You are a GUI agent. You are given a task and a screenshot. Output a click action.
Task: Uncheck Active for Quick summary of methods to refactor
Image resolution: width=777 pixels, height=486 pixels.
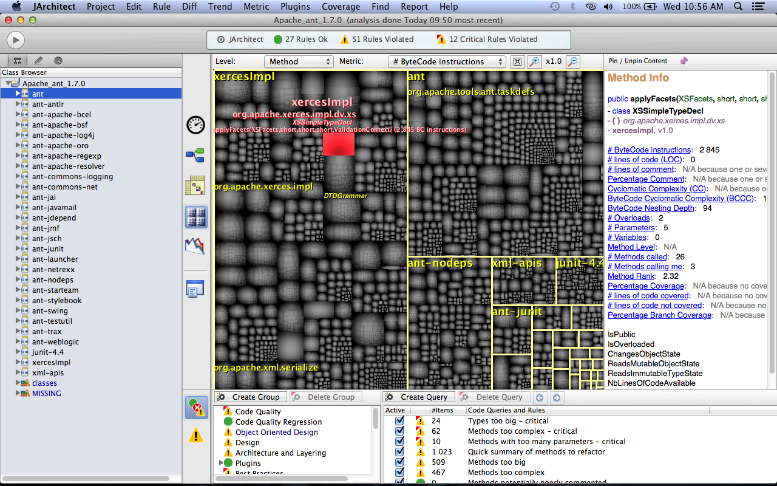click(x=399, y=451)
